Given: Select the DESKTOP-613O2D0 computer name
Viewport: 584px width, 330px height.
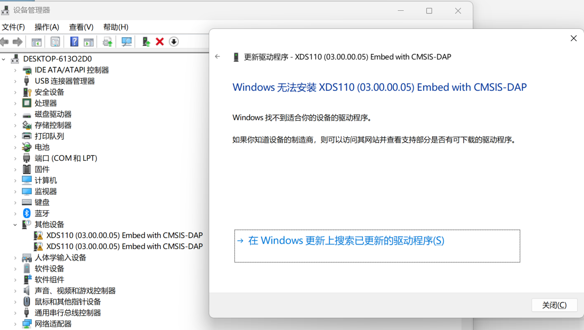Looking at the screenshot, I should 57,58.
